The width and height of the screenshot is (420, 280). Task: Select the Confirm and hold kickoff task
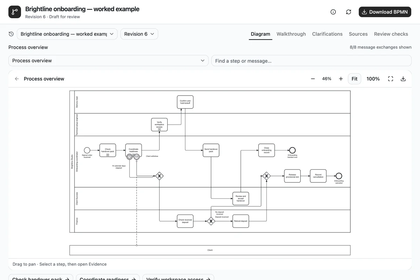(185, 102)
